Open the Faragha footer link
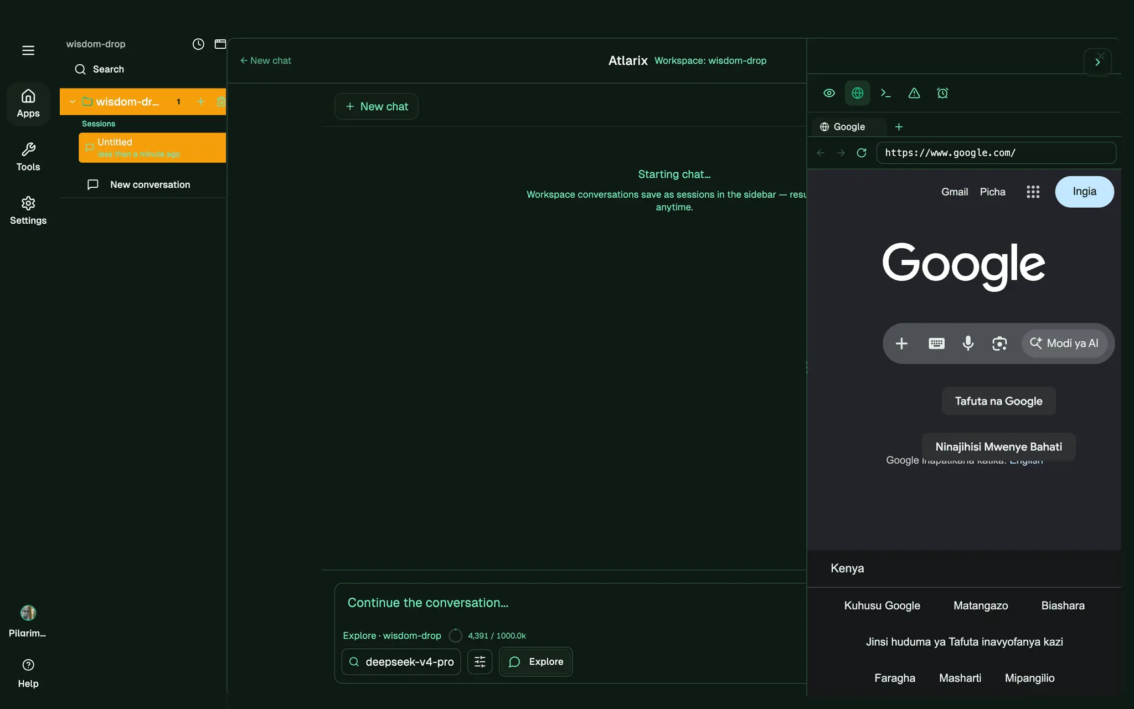1134x709 pixels. [x=895, y=678]
